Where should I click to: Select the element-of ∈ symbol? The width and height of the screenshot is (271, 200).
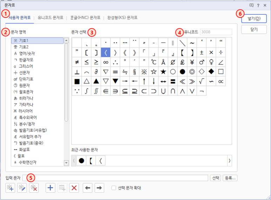[106, 91]
